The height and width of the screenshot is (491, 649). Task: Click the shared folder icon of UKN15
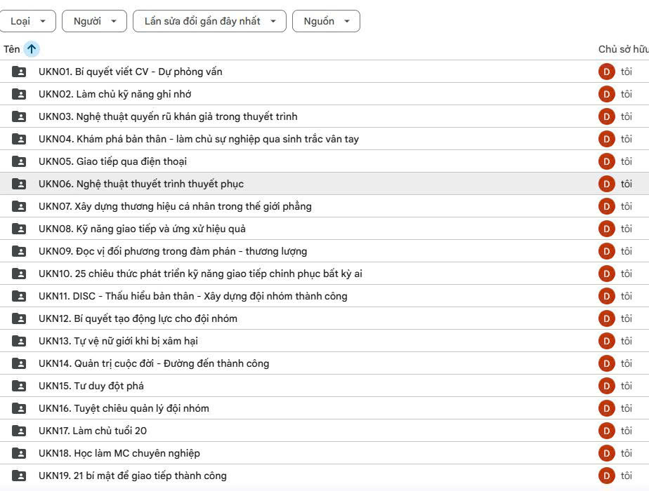coord(19,386)
